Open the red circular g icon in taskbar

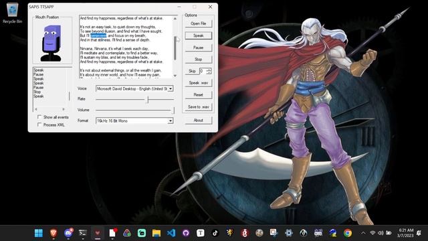[245, 233]
